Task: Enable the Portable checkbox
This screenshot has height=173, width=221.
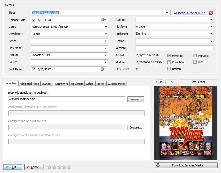Action: tap(195, 56)
